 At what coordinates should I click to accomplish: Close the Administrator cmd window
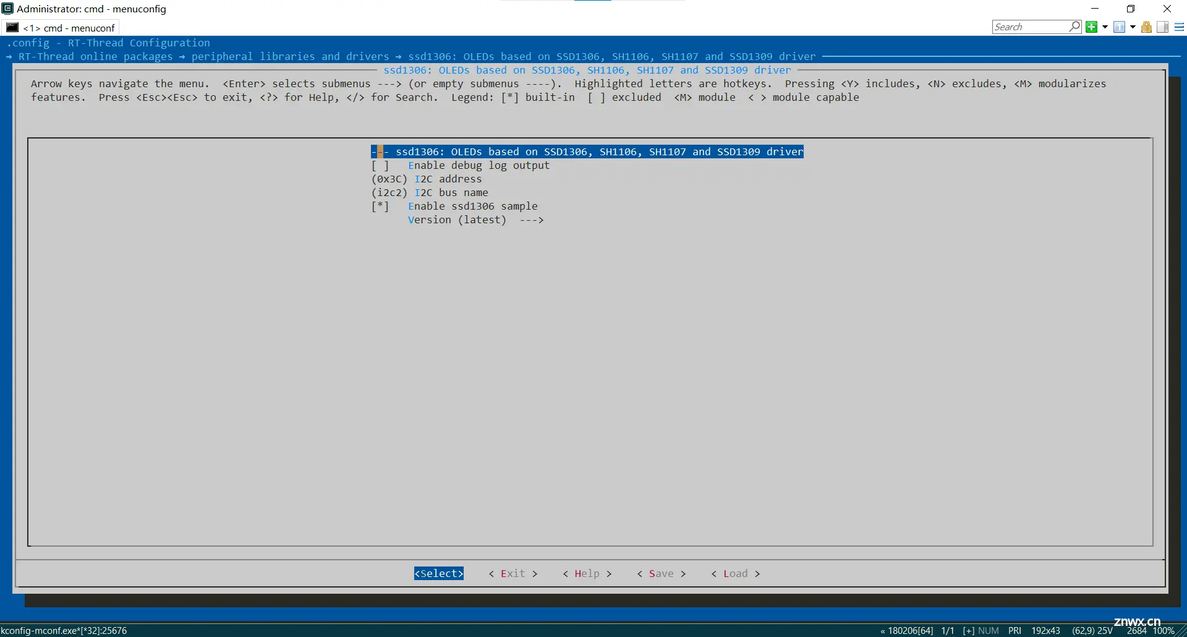point(1167,9)
